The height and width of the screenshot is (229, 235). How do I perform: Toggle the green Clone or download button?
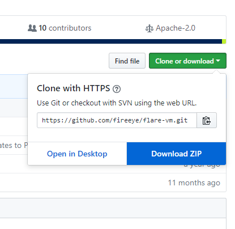coord(187,61)
